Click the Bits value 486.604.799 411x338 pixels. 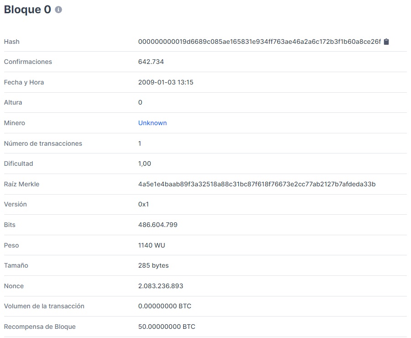tap(158, 225)
